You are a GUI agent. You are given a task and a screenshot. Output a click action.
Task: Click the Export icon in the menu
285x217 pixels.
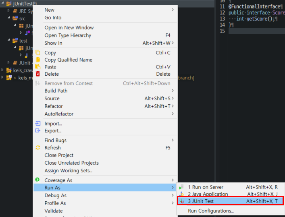coord(38,131)
